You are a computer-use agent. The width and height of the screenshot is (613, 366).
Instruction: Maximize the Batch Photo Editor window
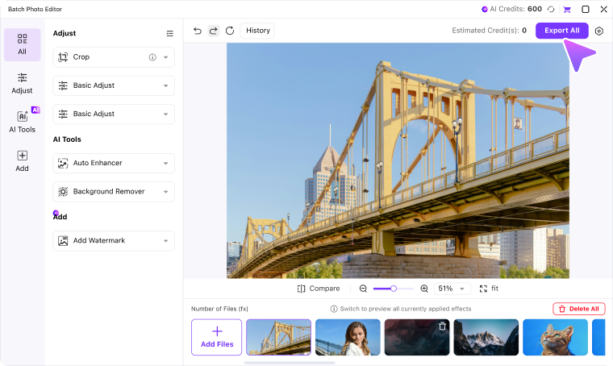coord(586,9)
